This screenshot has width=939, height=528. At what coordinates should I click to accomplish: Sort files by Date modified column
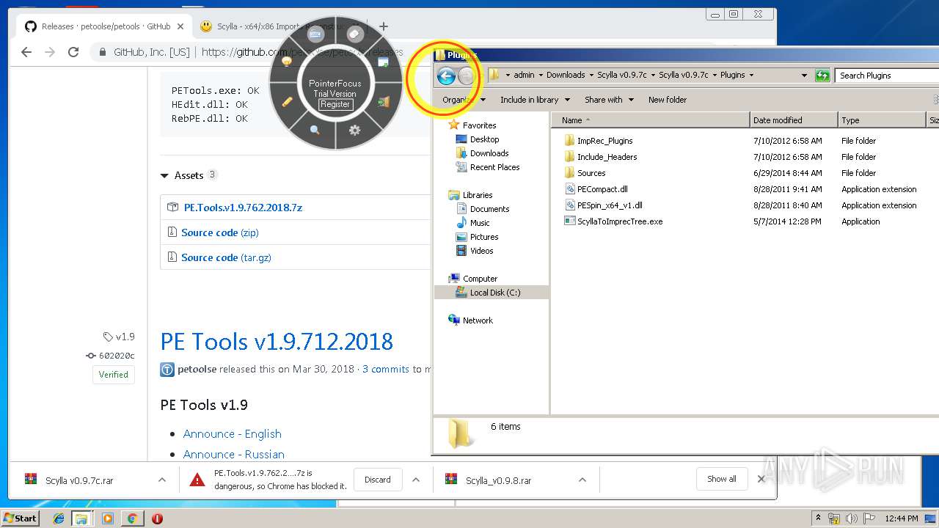coord(794,120)
